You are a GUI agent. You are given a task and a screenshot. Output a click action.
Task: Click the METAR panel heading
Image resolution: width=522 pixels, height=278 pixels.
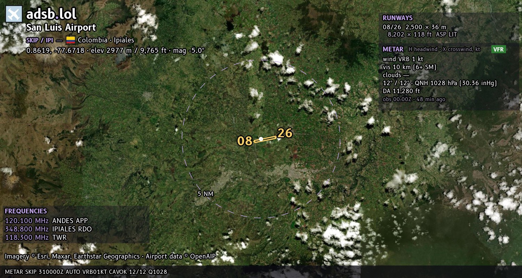[393, 49]
